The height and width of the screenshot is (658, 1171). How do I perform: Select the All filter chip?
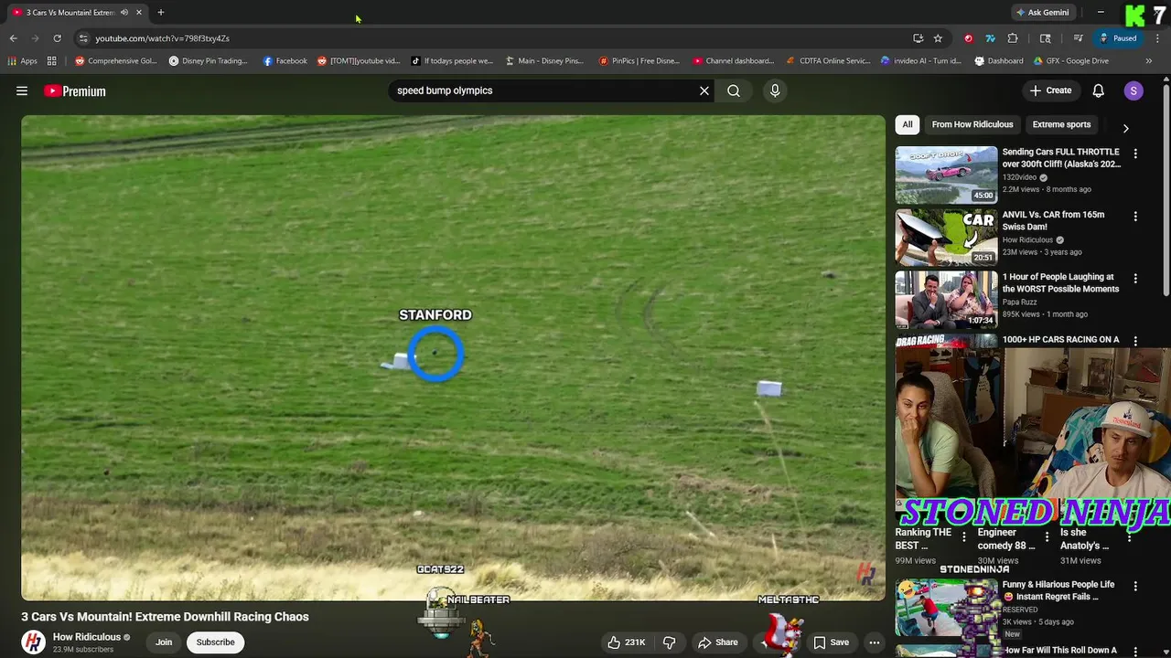click(908, 124)
